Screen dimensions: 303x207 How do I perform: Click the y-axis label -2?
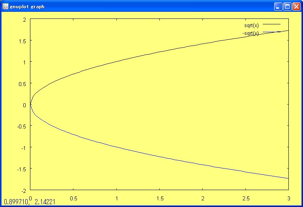[x=24, y=191]
